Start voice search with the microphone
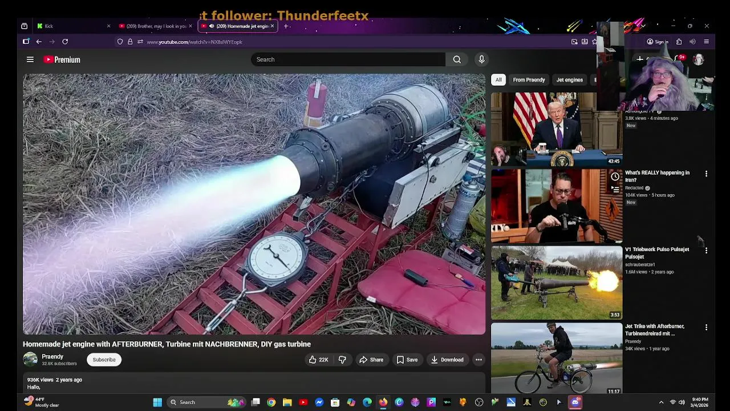Viewport: 730px width, 411px height. 481,59
